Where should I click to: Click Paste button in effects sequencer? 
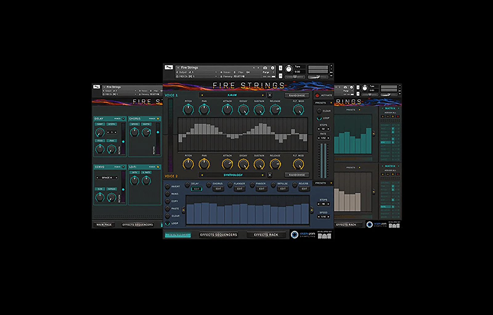pyautogui.click(x=168, y=209)
